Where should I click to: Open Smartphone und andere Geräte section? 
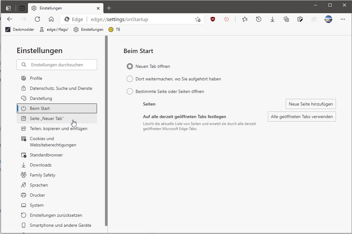(57, 225)
